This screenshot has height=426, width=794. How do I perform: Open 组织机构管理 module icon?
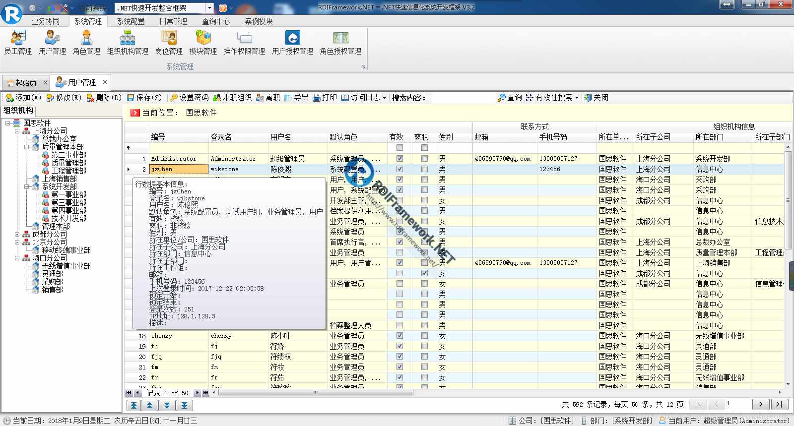pos(128,43)
